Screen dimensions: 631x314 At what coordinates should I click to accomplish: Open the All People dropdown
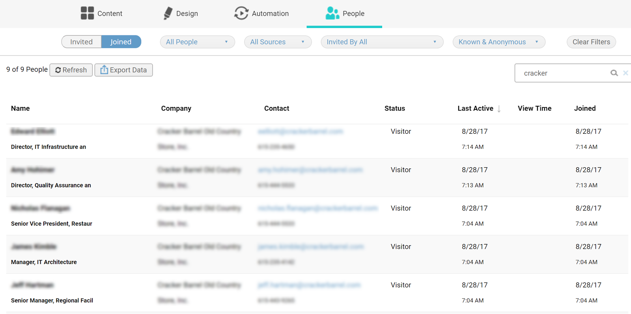(x=197, y=42)
